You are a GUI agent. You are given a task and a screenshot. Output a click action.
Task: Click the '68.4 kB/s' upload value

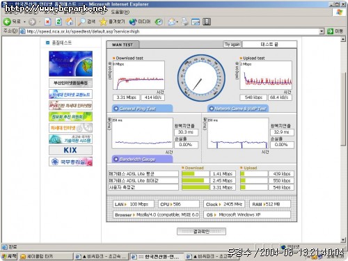[x=280, y=97]
